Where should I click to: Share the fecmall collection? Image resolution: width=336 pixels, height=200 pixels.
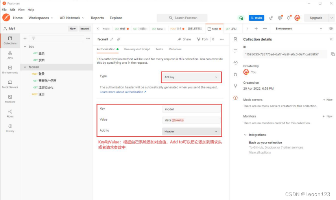point(184,39)
